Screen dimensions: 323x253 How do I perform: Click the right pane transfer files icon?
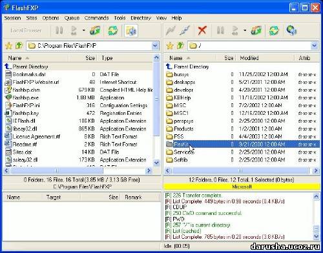tap(256, 30)
